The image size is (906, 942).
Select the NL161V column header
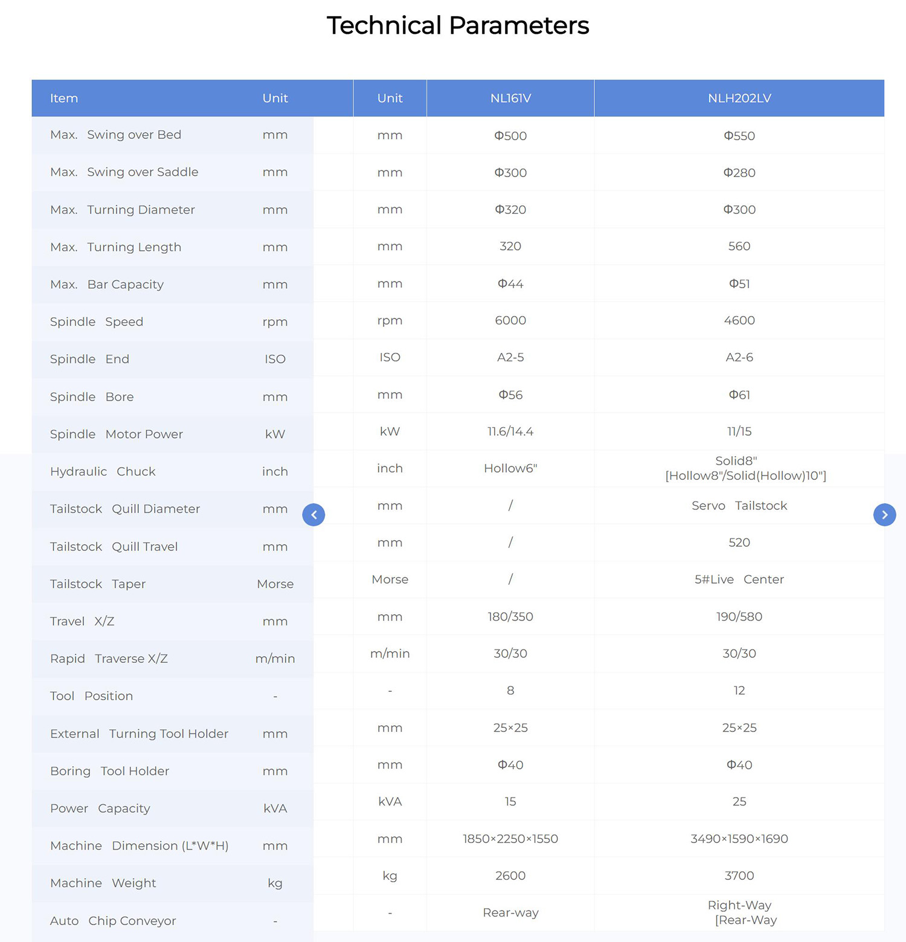tap(510, 98)
